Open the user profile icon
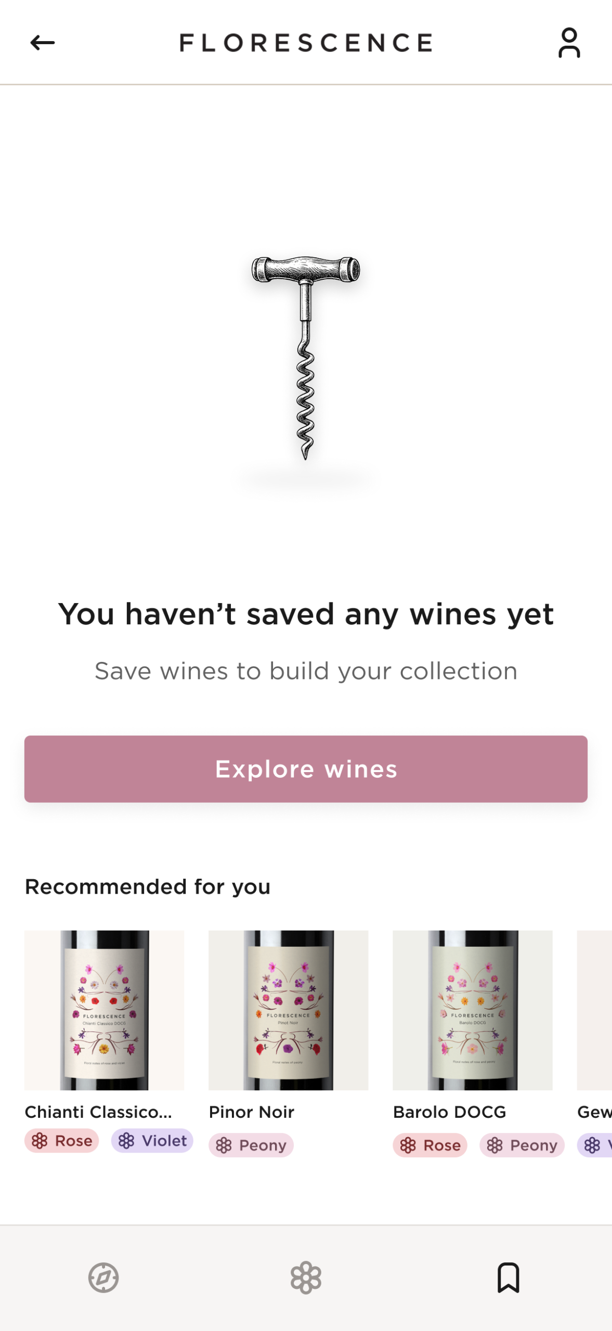Image resolution: width=612 pixels, height=1331 pixels. (x=569, y=43)
